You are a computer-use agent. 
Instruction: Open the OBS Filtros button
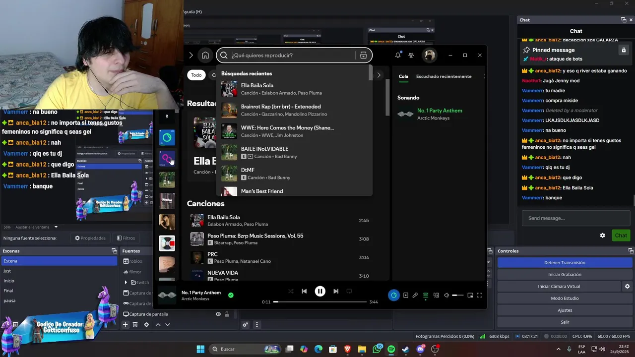(x=126, y=238)
